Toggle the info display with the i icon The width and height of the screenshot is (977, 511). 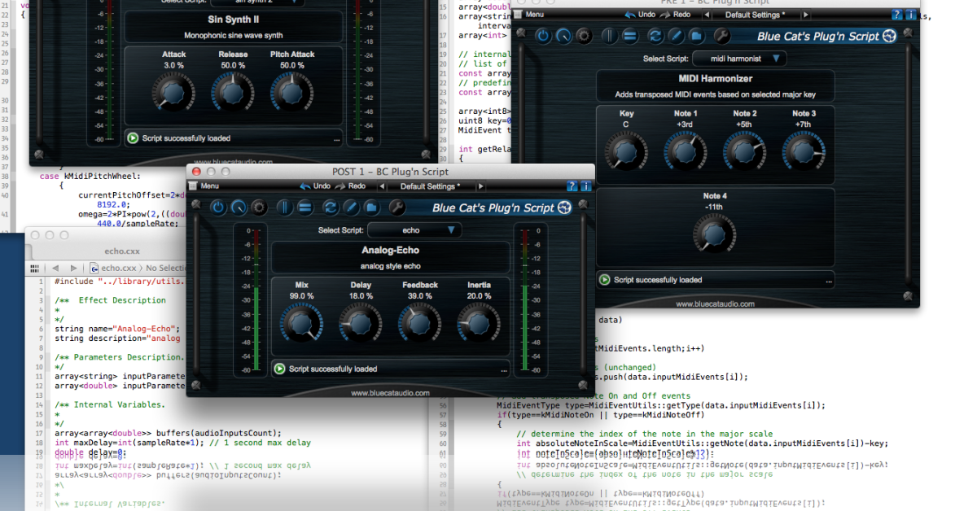584,186
